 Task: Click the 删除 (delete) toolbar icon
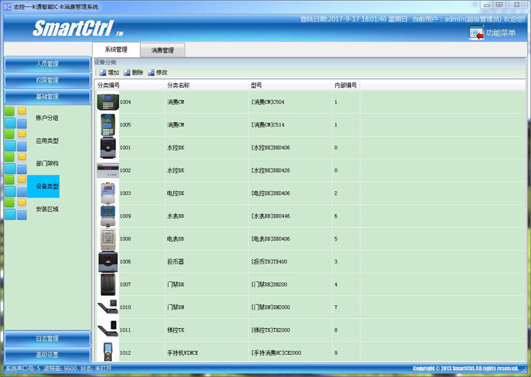coord(127,73)
